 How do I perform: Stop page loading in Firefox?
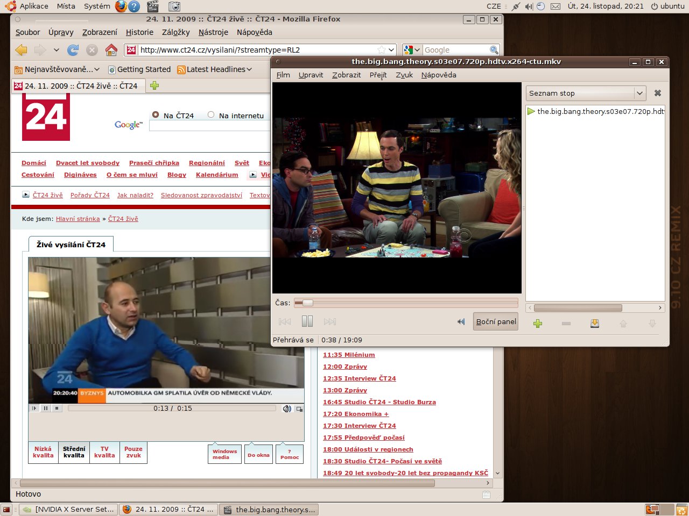coord(92,50)
